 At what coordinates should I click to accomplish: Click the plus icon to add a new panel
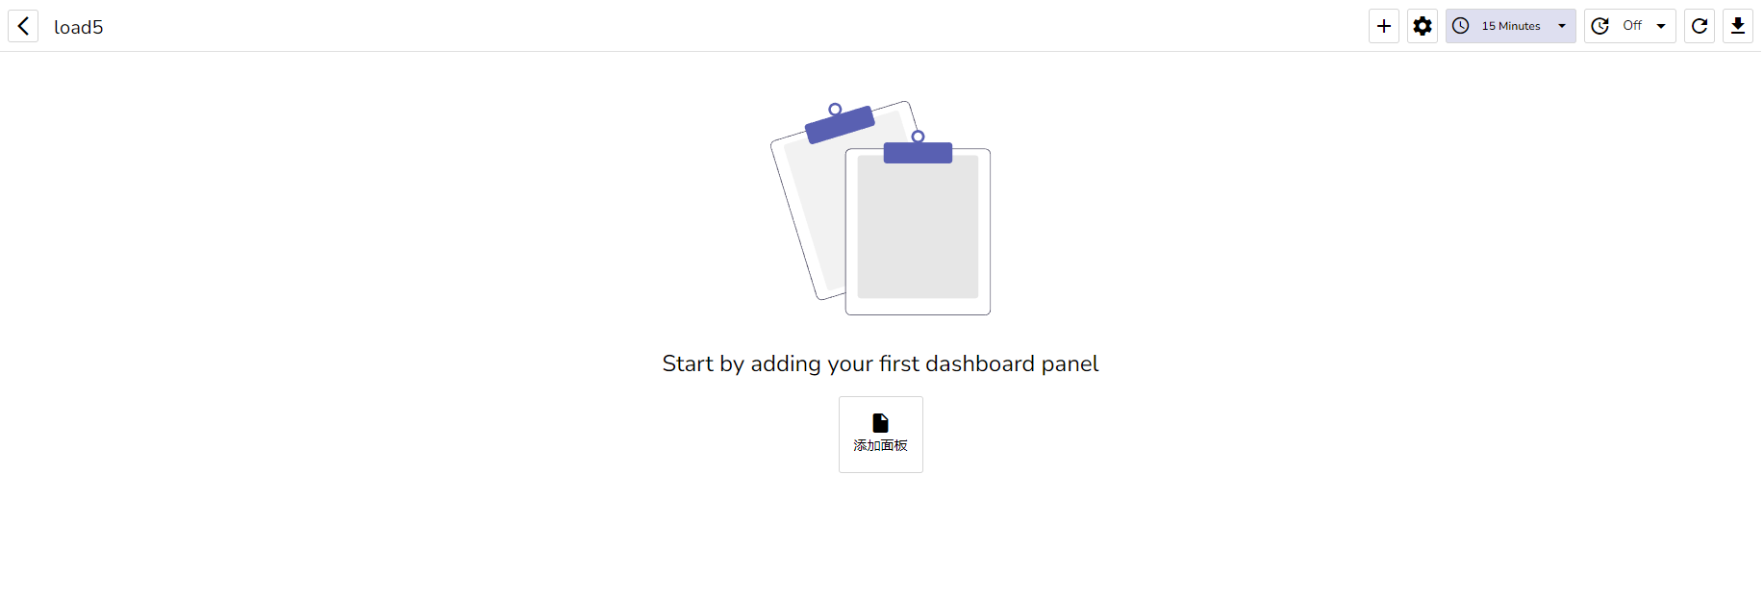coord(1383,26)
